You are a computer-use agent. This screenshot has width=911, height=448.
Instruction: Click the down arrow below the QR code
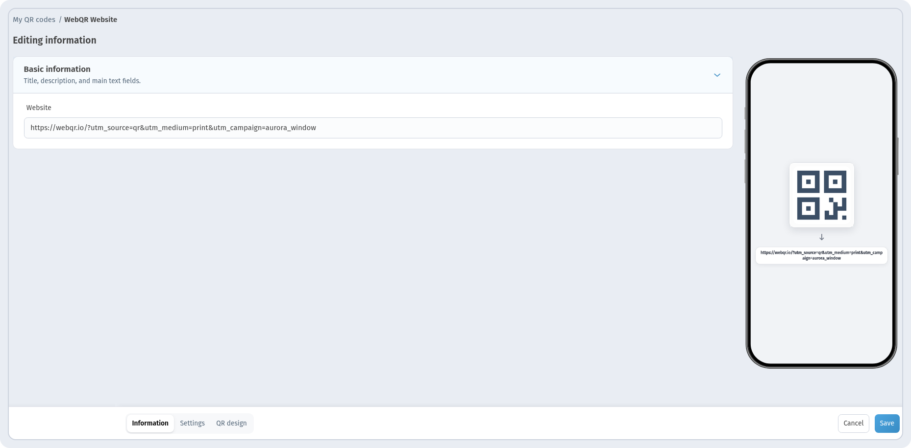[x=822, y=237]
